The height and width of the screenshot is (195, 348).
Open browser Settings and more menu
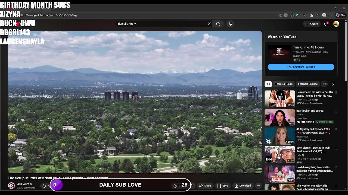click(x=331, y=15)
